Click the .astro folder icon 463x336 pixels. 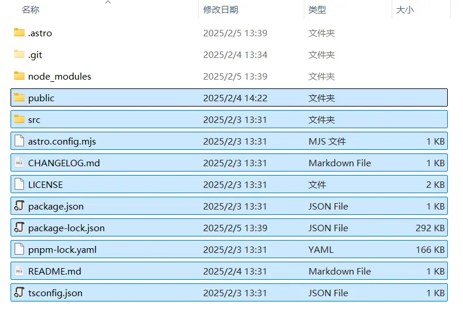[x=19, y=33]
